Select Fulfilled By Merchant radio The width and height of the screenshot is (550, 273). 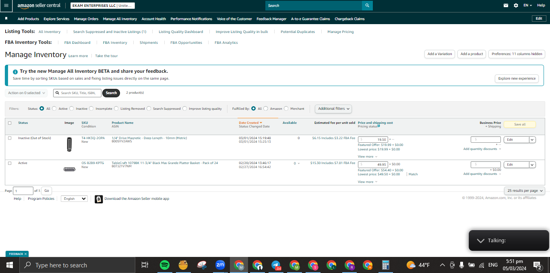[286, 109]
